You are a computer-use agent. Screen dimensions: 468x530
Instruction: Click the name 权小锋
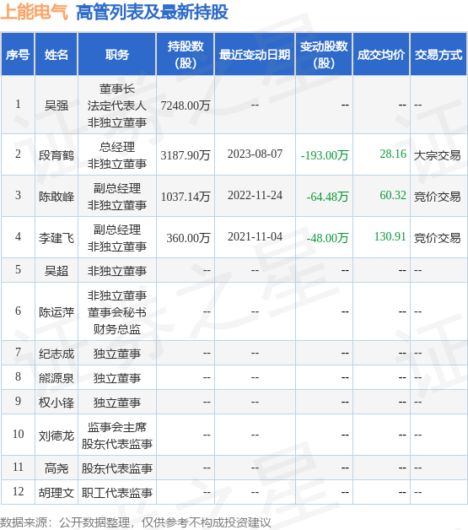click(x=56, y=403)
